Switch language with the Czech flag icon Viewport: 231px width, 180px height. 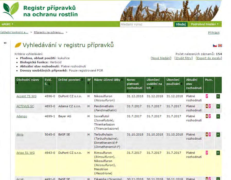click(215, 46)
